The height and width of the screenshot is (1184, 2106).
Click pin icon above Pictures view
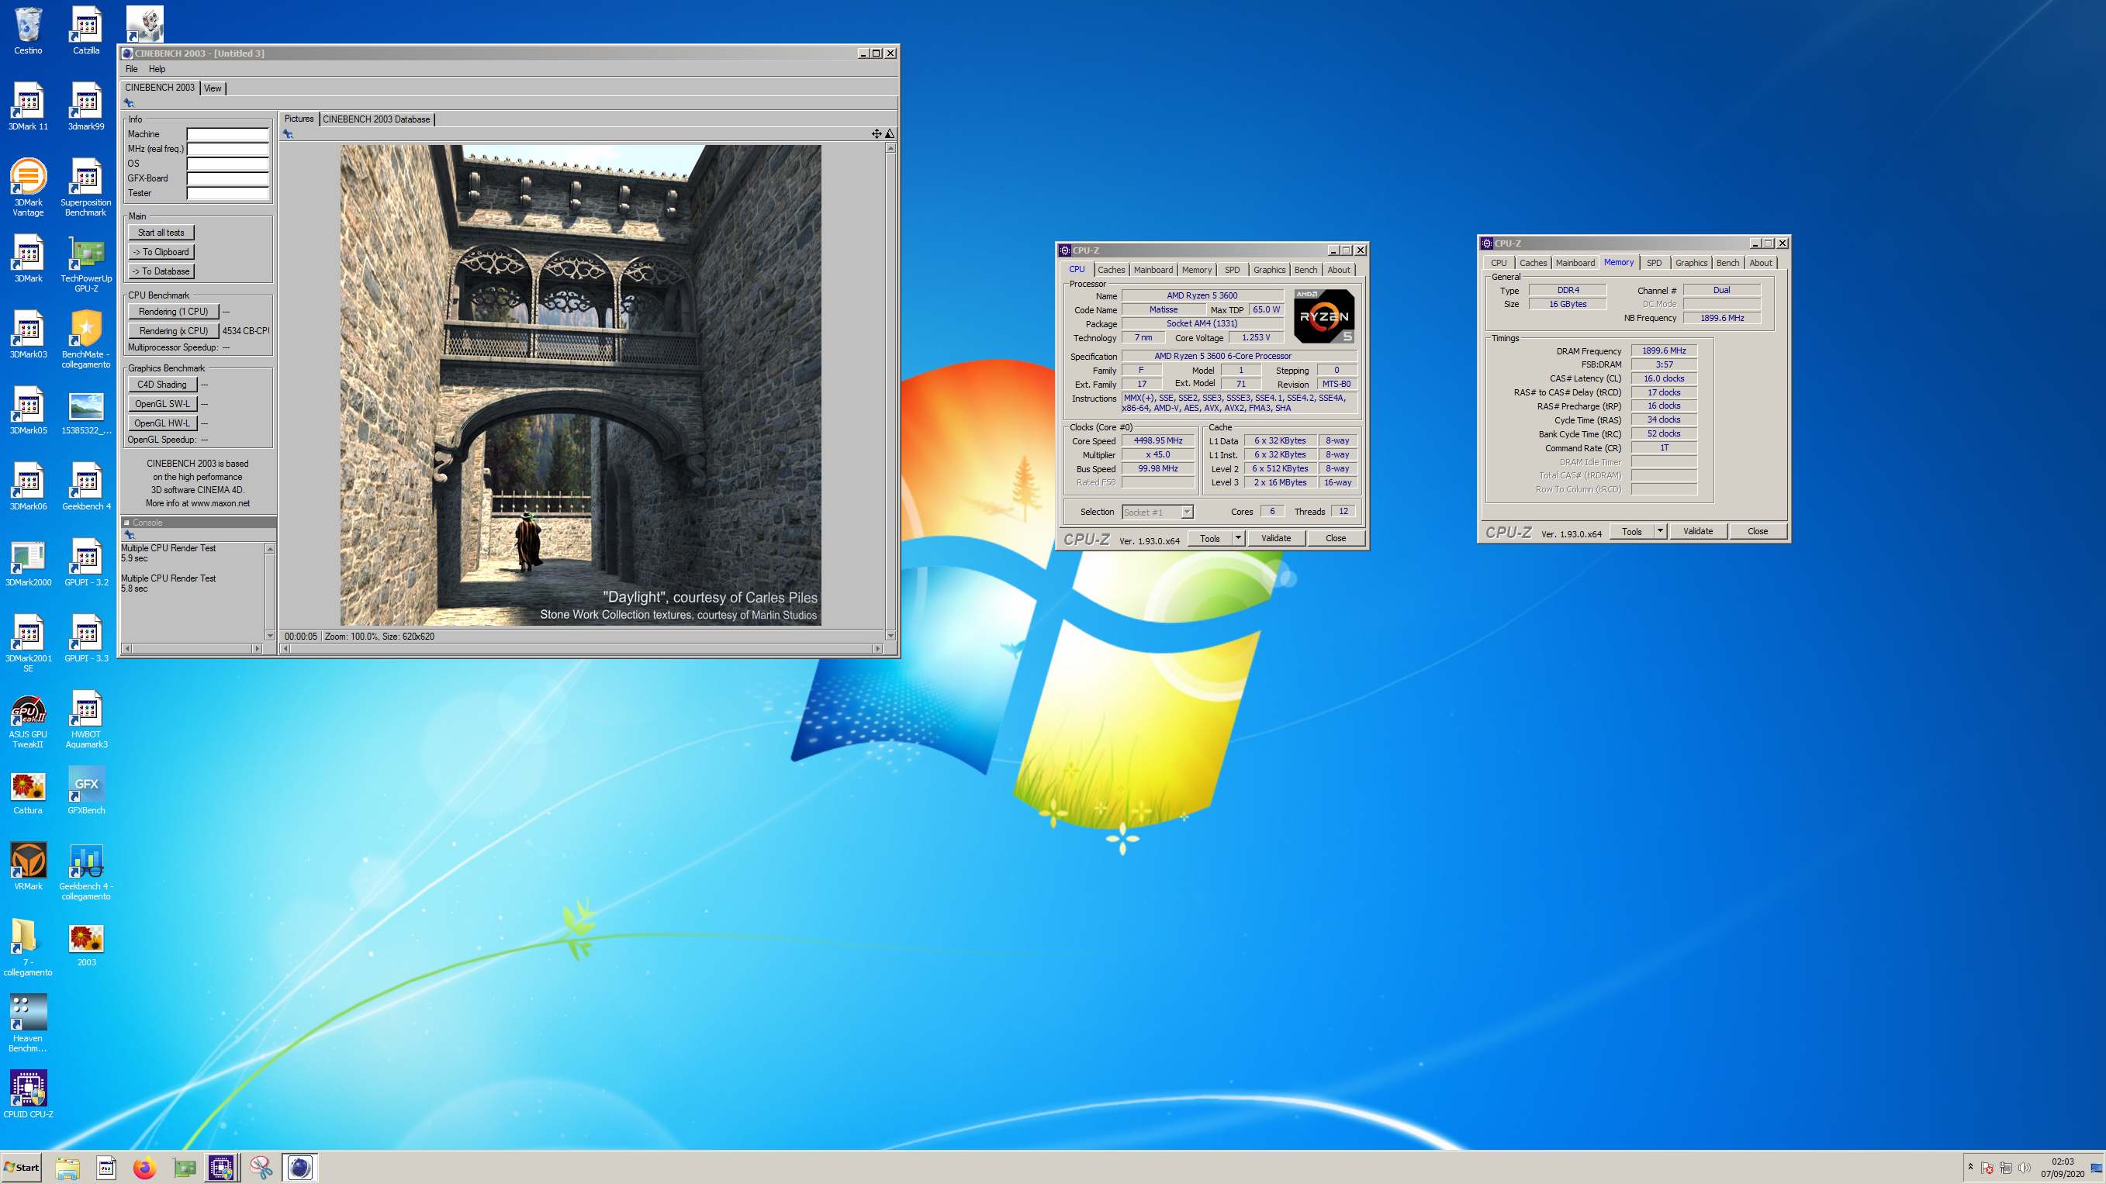pos(288,134)
